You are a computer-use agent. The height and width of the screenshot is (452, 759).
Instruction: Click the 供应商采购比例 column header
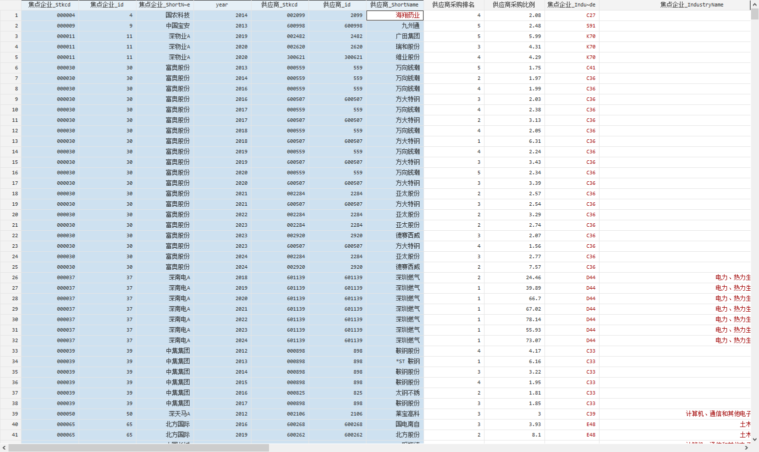(x=513, y=5)
